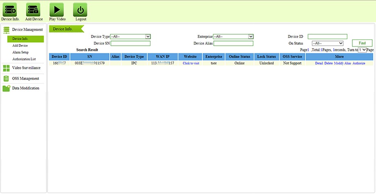This screenshot has width=376, height=195.
Task: Open the Device Info. toolbar icon
Action: click(10, 9)
